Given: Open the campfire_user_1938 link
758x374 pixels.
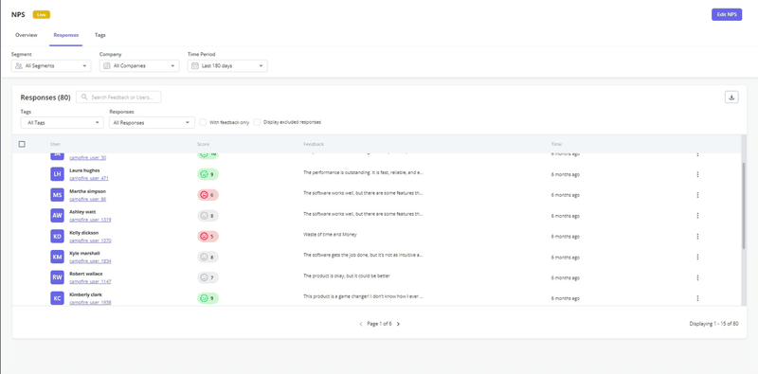Looking at the screenshot, I should (x=90, y=302).
